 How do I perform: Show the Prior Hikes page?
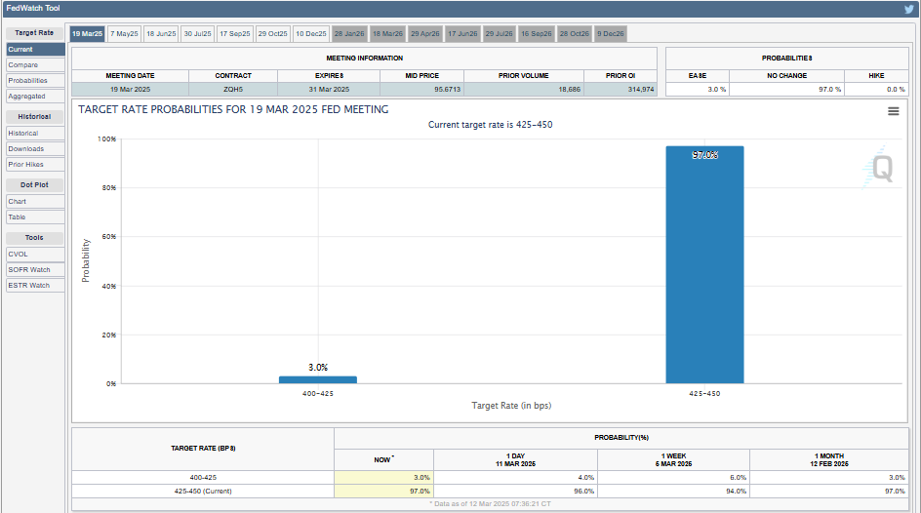(x=26, y=165)
